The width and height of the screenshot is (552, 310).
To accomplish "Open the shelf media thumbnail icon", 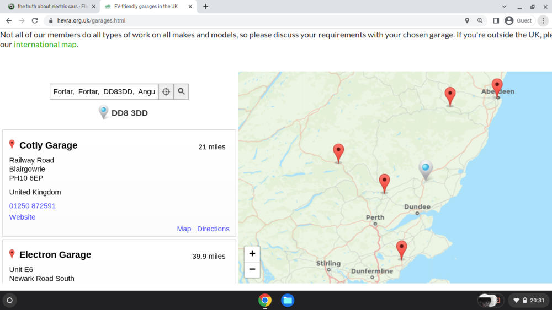I will [490, 300].
